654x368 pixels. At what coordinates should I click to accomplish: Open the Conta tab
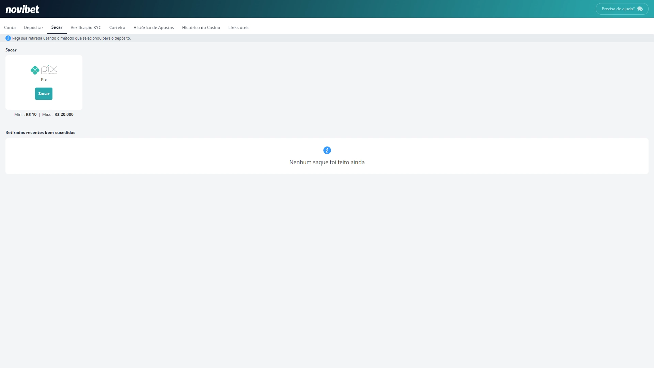(x=10, y=27)
